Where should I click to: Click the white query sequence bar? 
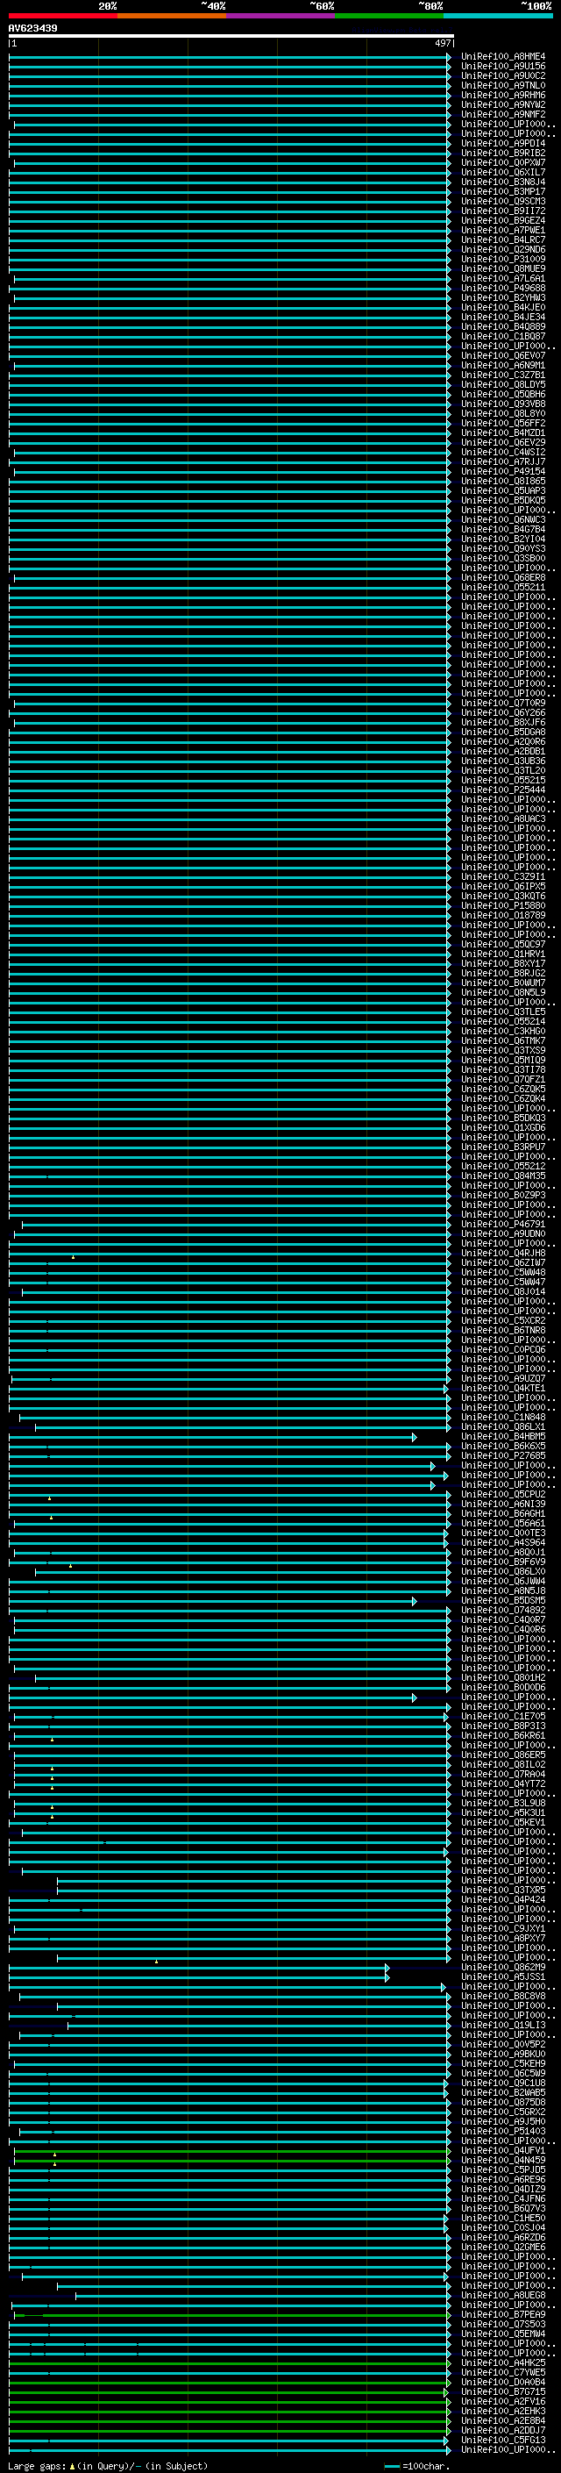(231, 35)
